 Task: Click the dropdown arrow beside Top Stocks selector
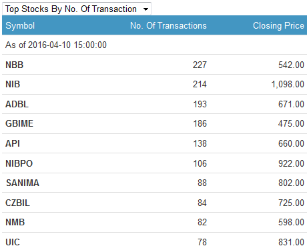coord(145,9)
